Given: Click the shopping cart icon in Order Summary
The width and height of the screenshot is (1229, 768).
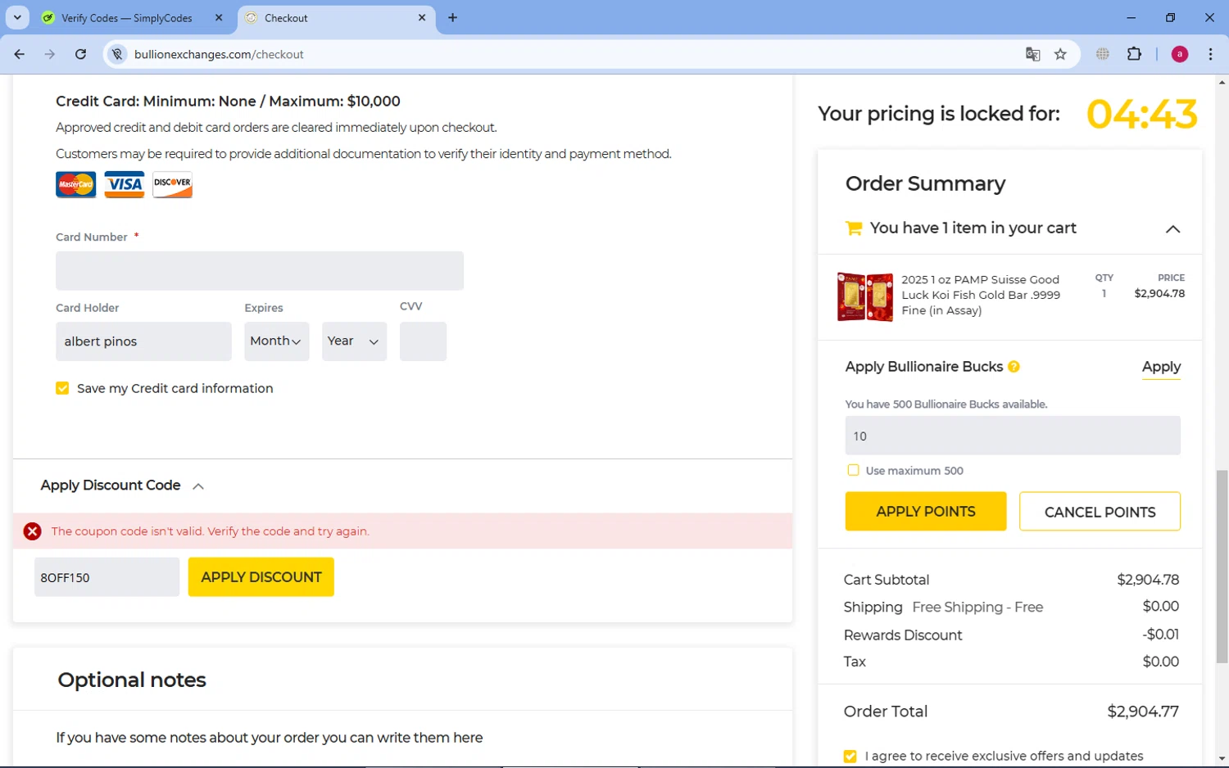Looking at the screenshot, I should pos(853,228).
